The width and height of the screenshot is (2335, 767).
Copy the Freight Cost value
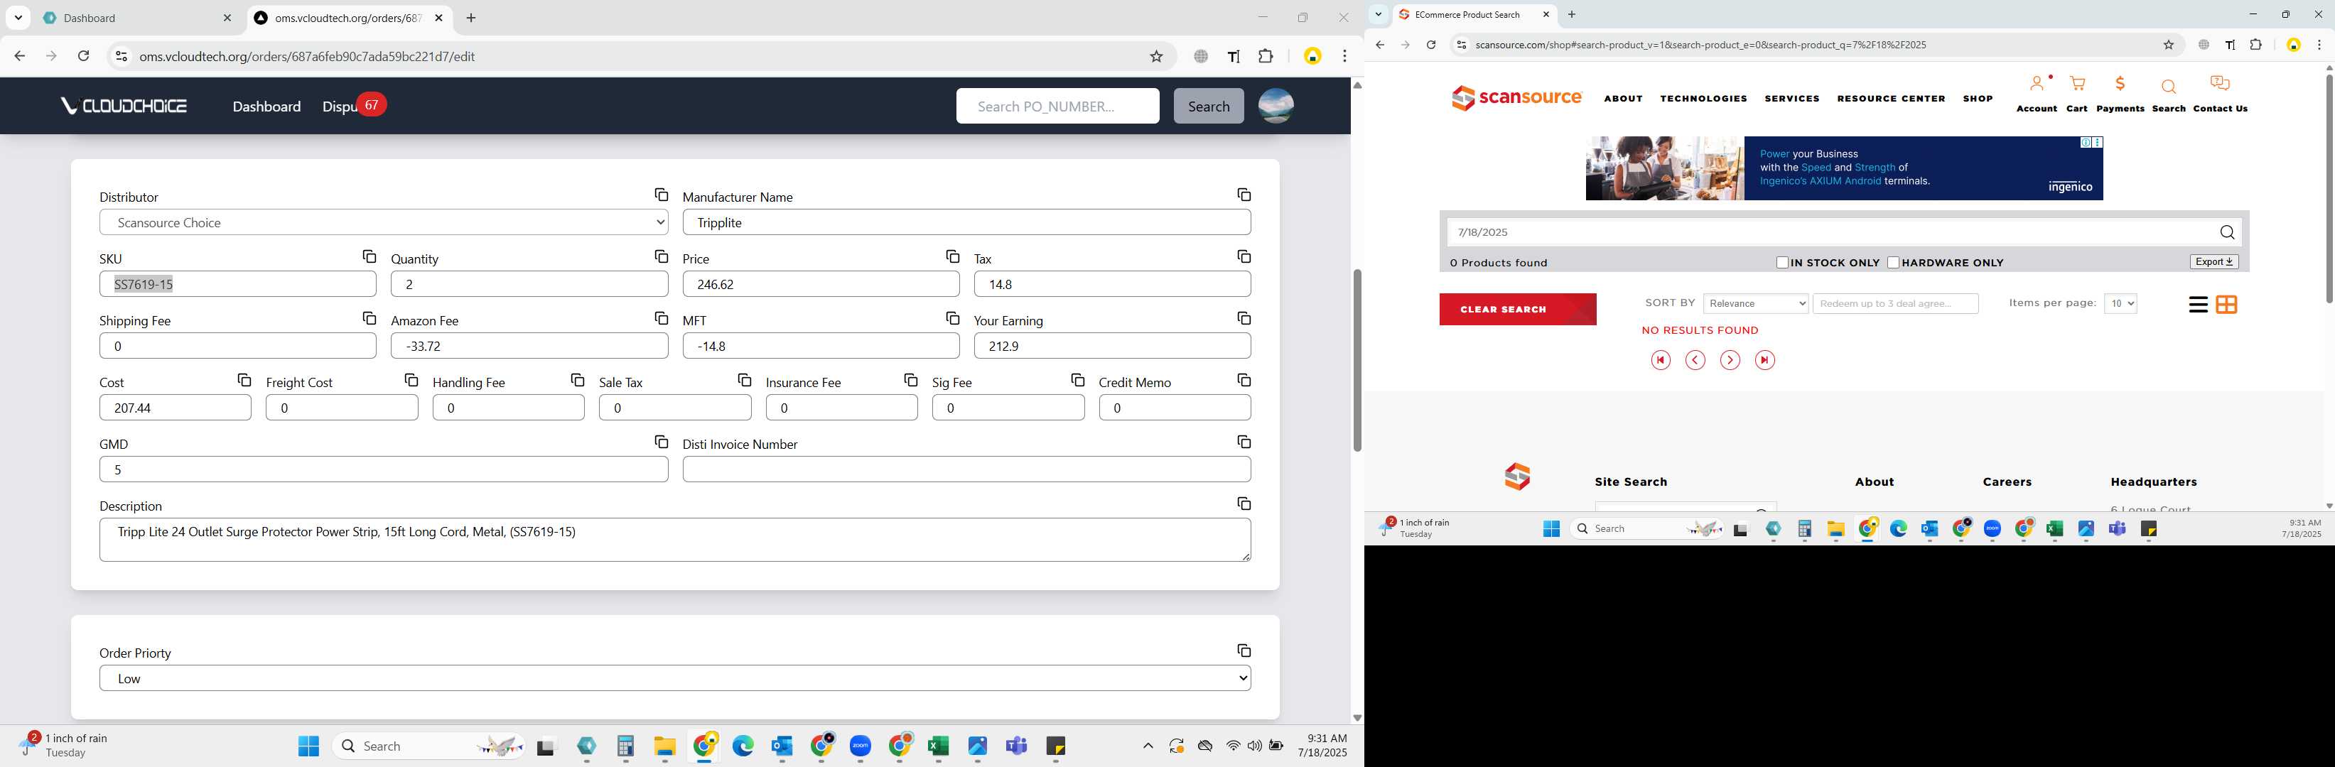click(x=411, y=379)
